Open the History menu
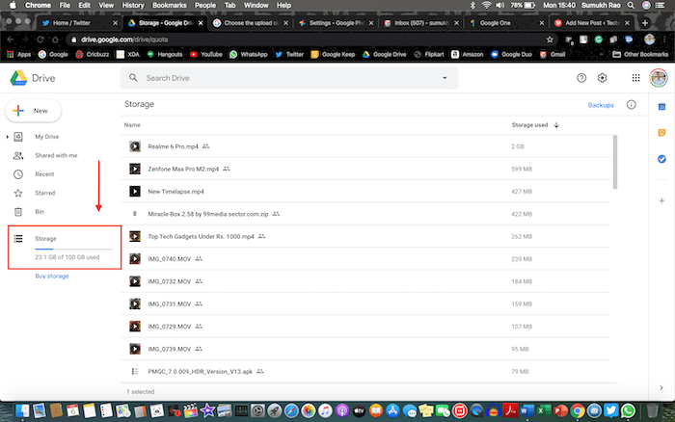Screen dimensions: 675x422 pyautogui.click(x=133, y=5)
